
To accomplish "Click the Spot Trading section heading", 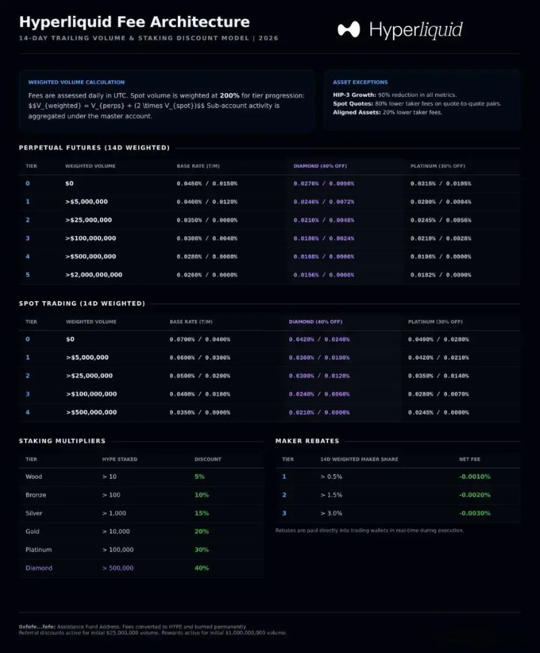I will point(82,303).
